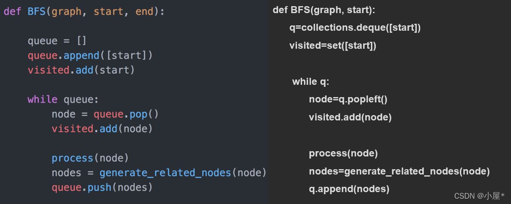
Task: Click visited.add(node) in left code panel
Action: (x=102, y=129)
